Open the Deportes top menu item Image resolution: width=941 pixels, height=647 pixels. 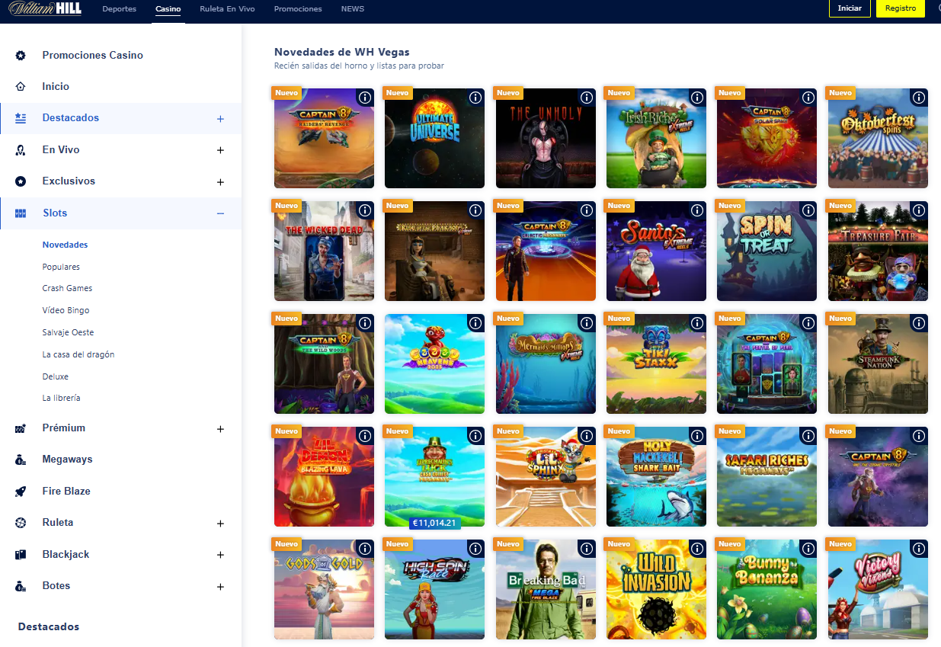click(119, 9)
